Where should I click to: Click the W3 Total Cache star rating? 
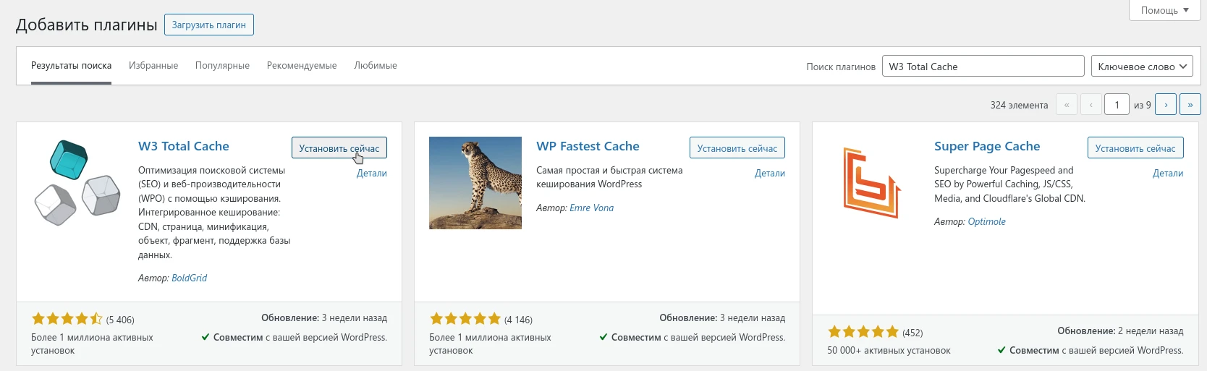pos(67,319)
